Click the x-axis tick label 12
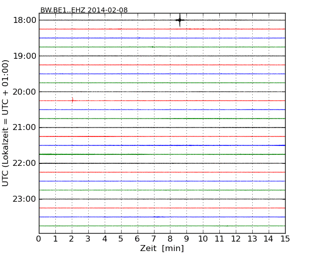324x259 pixels. tap(236, 239)
